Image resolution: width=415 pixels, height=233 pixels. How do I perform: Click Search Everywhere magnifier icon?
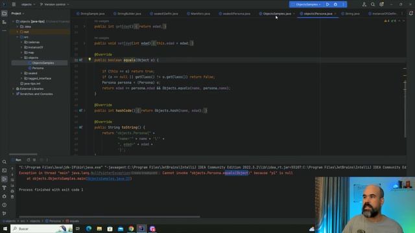pos(373,5)
